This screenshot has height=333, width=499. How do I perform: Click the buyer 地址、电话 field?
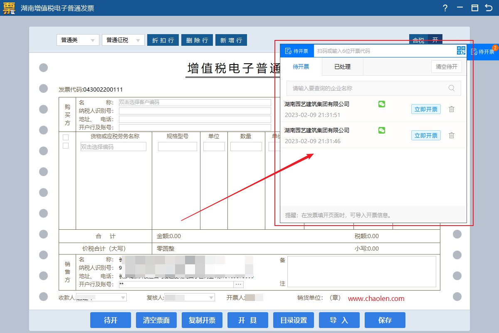[195, 119]
